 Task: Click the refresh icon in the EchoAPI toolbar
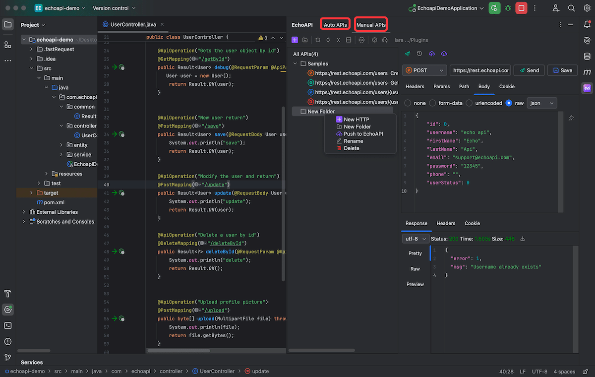pos(318,40)
